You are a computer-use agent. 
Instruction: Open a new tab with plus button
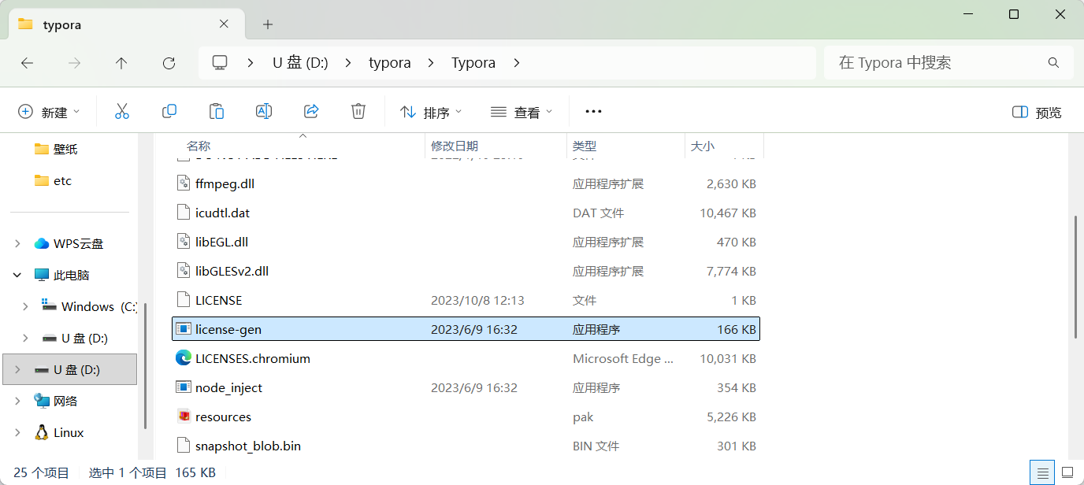(268, 24)
